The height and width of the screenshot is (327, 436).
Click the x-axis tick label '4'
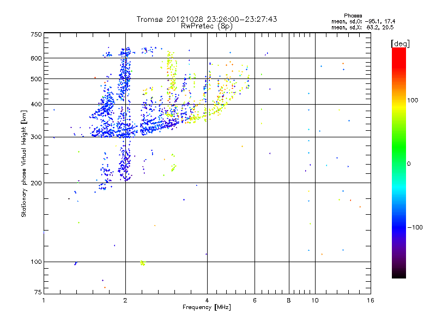tap(207, 300)
